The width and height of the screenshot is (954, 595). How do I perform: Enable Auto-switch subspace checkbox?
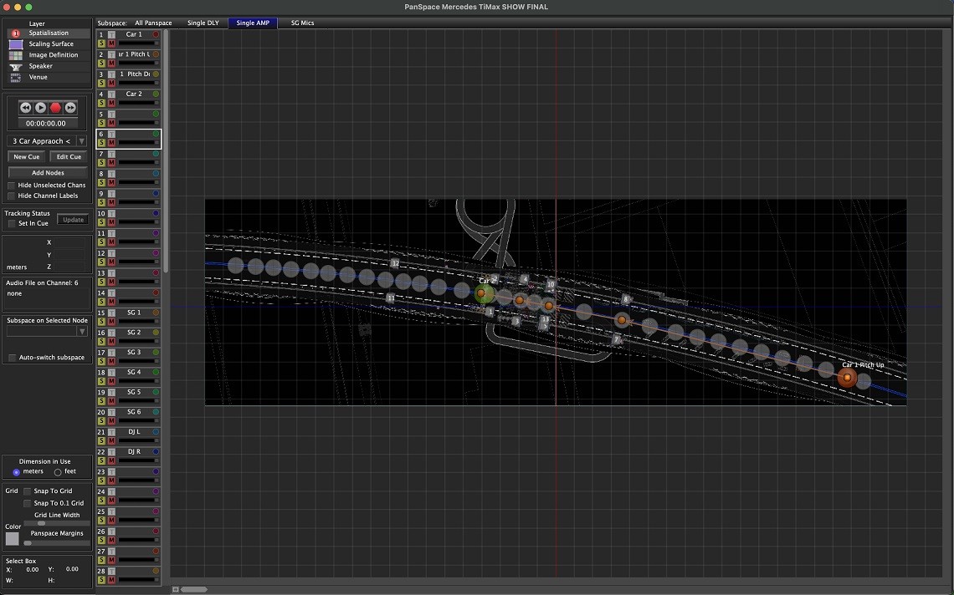click(x=13, y=358)
